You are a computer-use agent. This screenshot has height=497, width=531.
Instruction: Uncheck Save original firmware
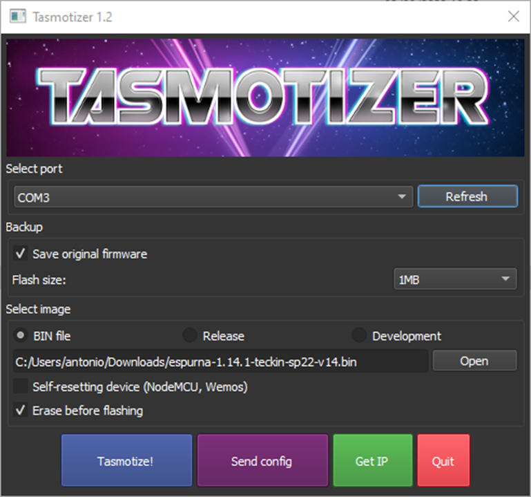[x=21, y=254]
